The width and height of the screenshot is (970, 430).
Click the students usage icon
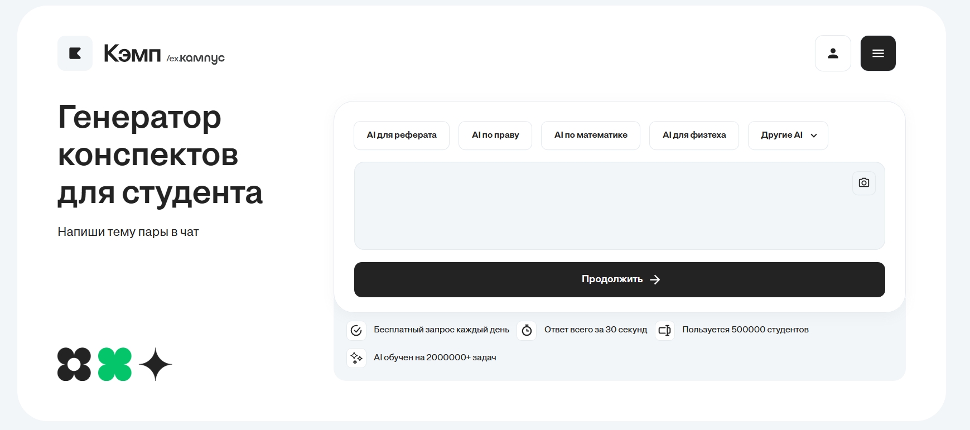coord(664,330)
